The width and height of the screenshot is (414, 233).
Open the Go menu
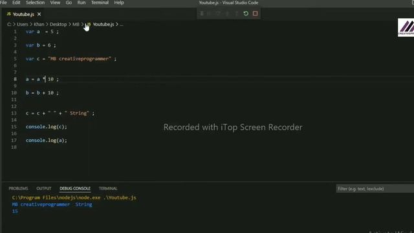pyautogui.click(x=69, y=3)
